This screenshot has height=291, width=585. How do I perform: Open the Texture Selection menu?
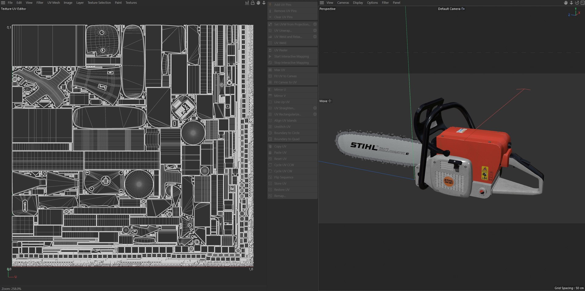[x=99, y=3]
